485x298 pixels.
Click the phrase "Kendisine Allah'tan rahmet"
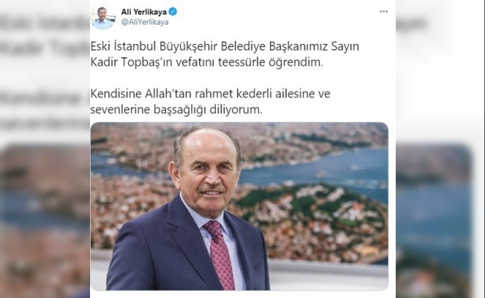tap(162, 94)
